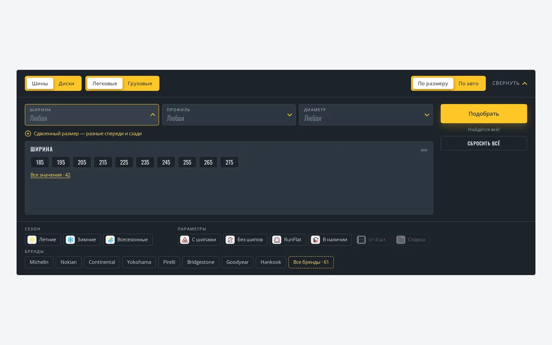The height and width of the screenshot is (345, 552).
Task: Show all 42 width values
Action: (50, 175)
